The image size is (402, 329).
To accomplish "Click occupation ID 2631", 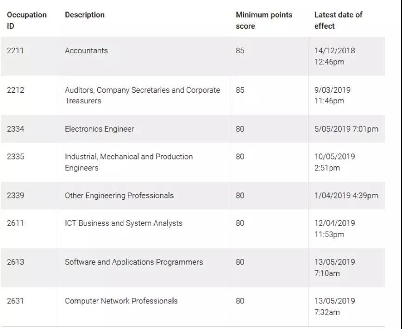I will point(15,301).
